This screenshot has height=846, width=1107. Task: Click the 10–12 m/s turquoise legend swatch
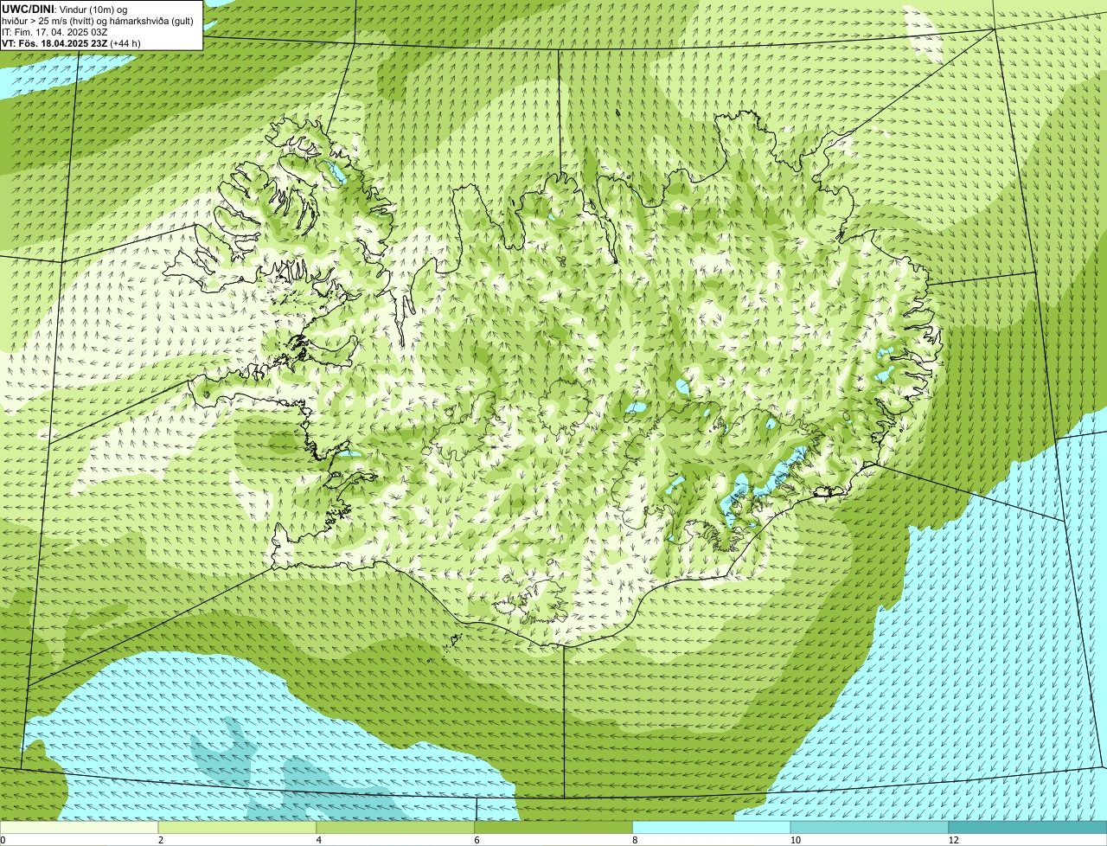click(870, 828)
